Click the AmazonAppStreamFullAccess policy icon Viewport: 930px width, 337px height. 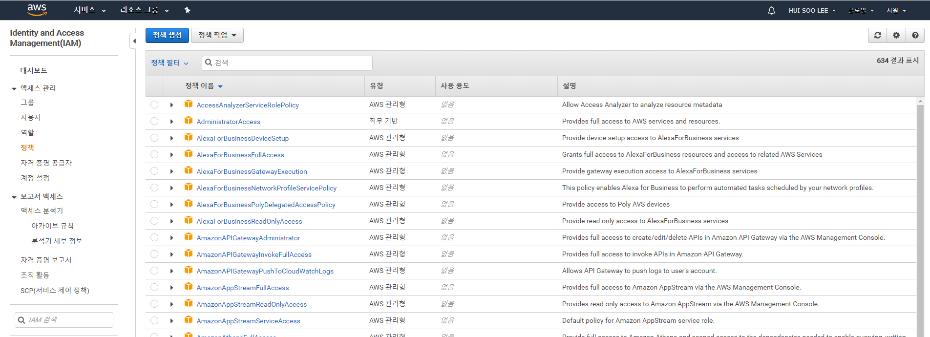(x=189, y=287)
